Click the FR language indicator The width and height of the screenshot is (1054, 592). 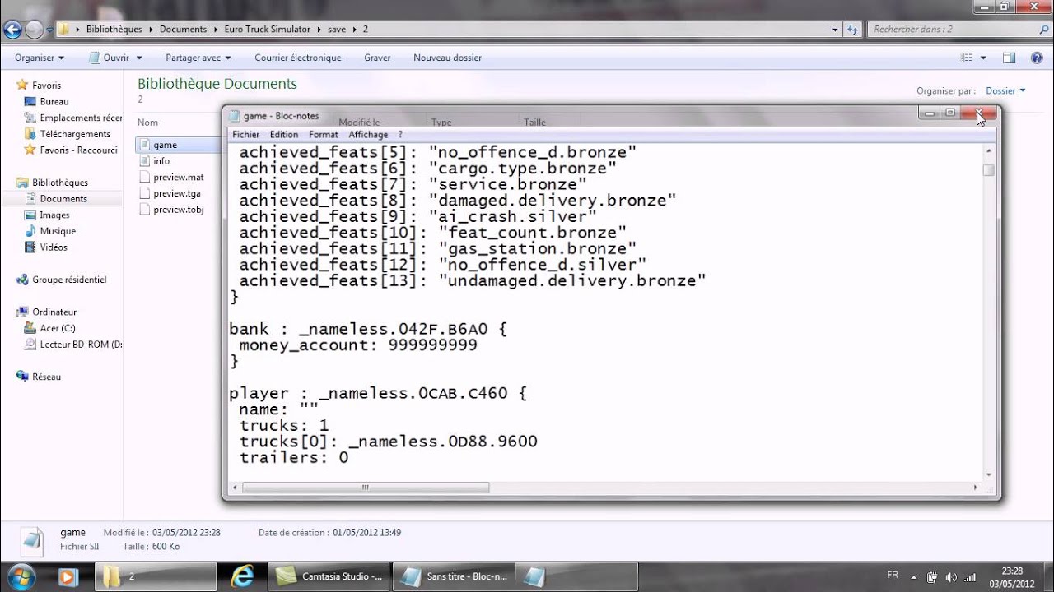(893, 575)
